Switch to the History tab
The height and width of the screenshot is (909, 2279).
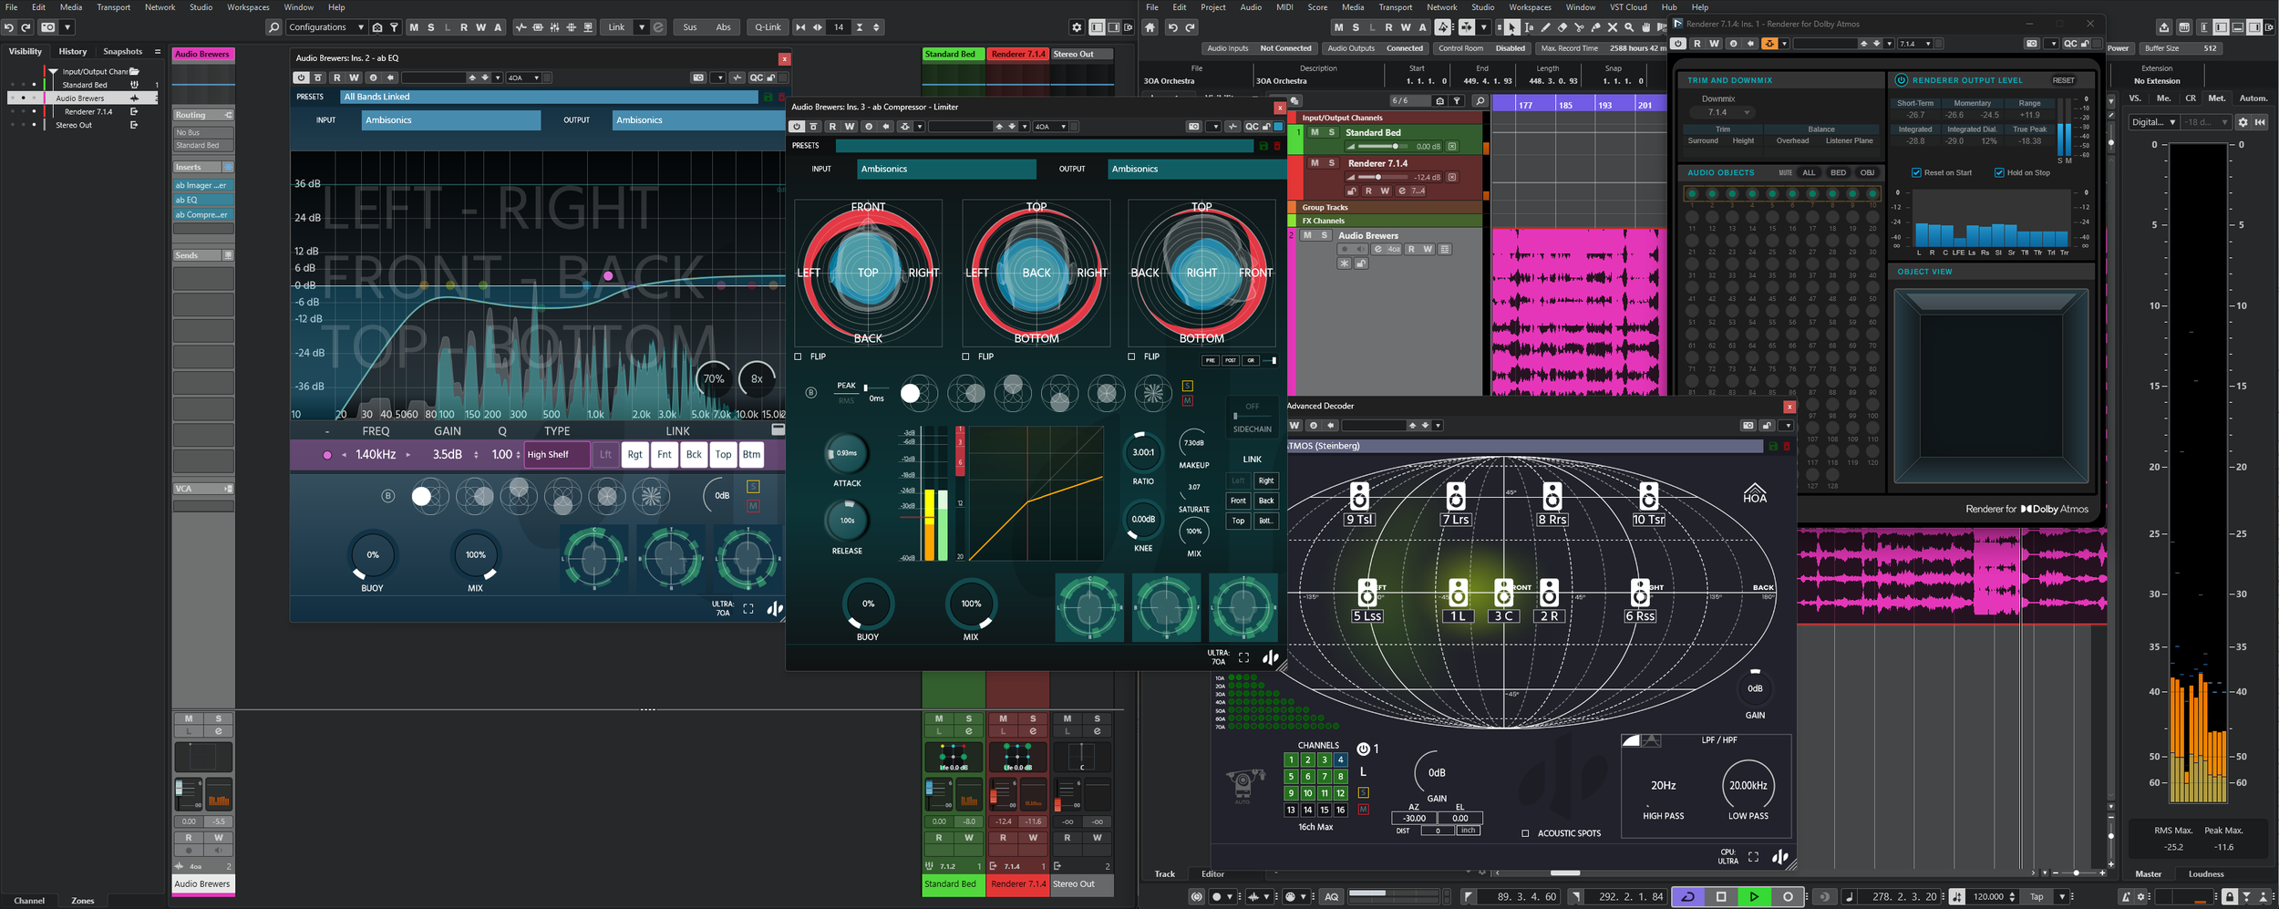point(73,52)
